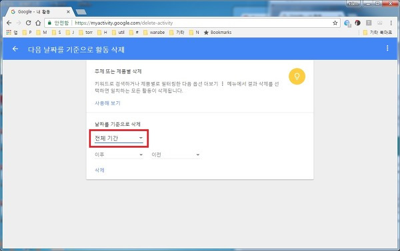Click the 날짜를 기준으로 삭제 heading
Viewport: 400px width, 251px height.
click(117, 124)
